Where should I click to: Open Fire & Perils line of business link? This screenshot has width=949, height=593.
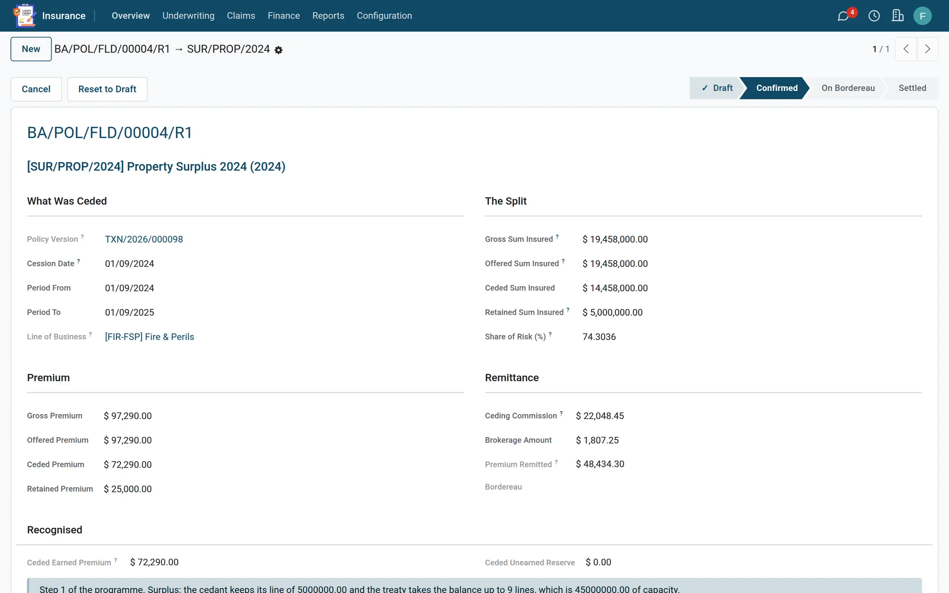coord(149,337)
